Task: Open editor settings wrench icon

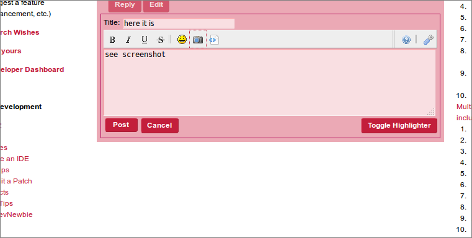Action: tap(428, 40)
